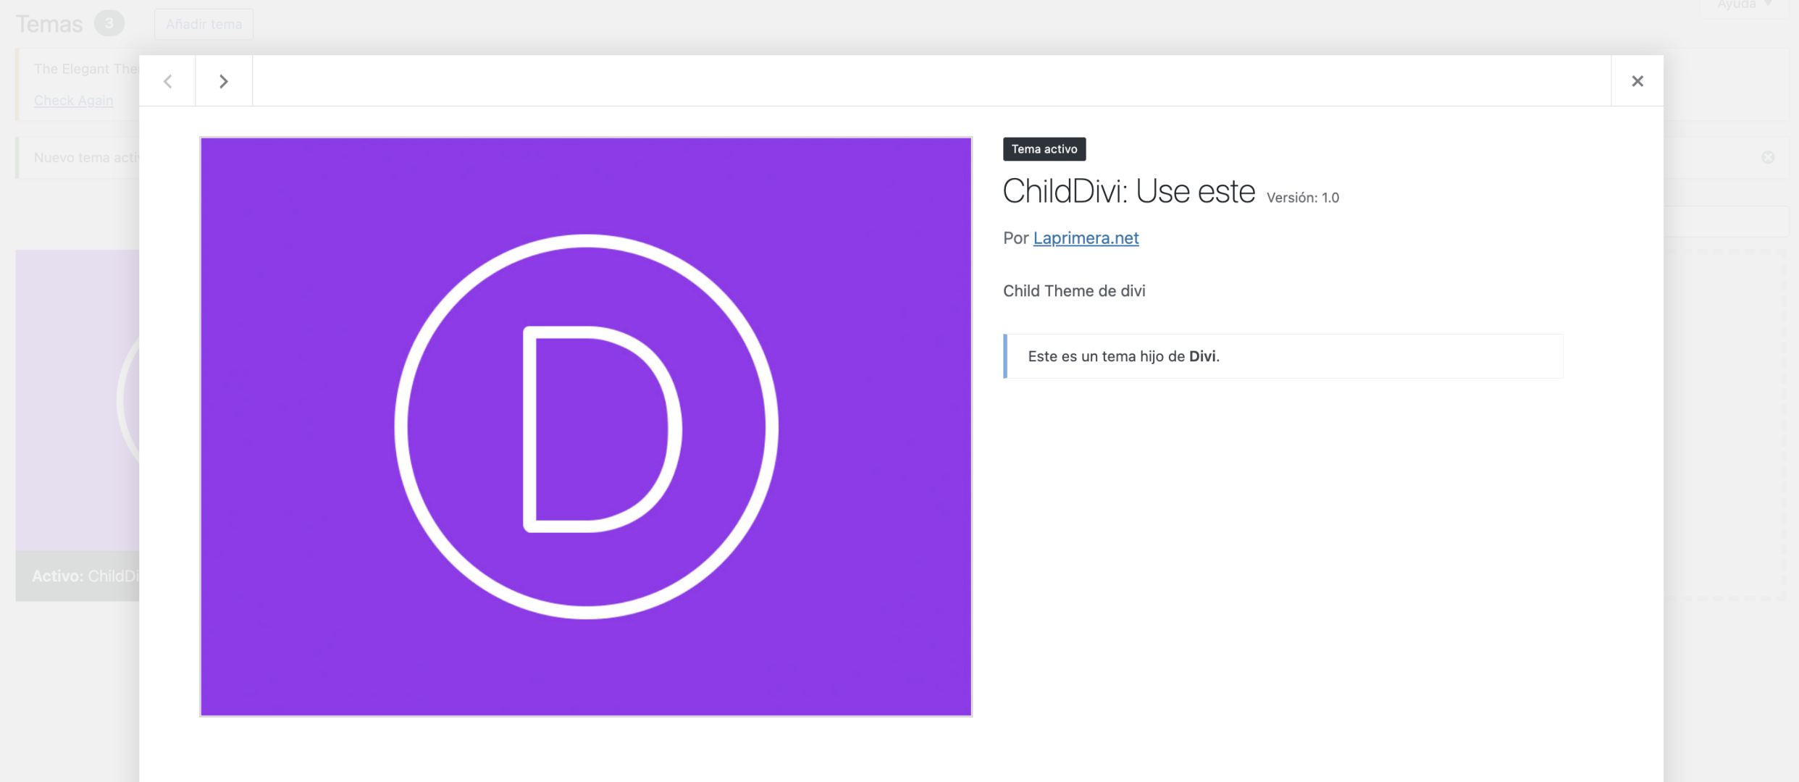
Task: Dismiss the Nuevo tema activado notice
Action: 1768,157
